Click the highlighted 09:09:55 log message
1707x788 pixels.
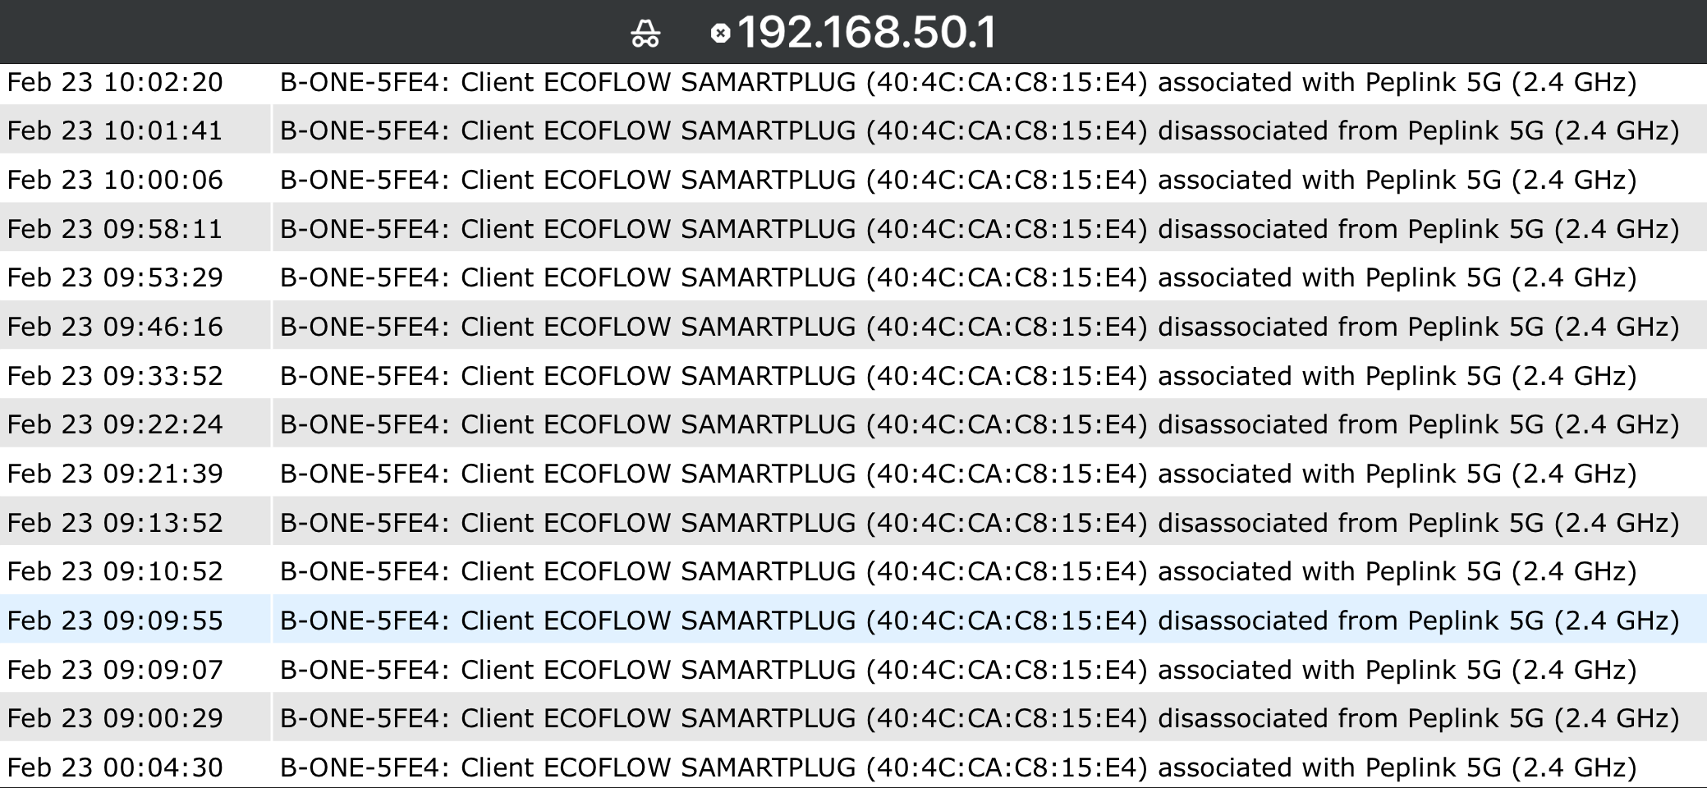point(979,621)
